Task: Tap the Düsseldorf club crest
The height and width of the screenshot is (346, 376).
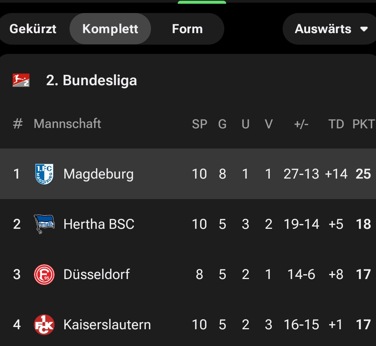Action: 44,275
